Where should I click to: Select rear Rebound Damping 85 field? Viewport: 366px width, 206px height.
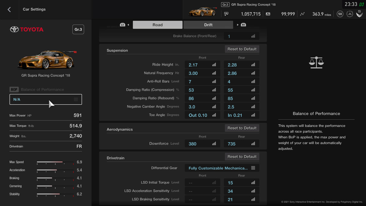[x=242, y=98]
